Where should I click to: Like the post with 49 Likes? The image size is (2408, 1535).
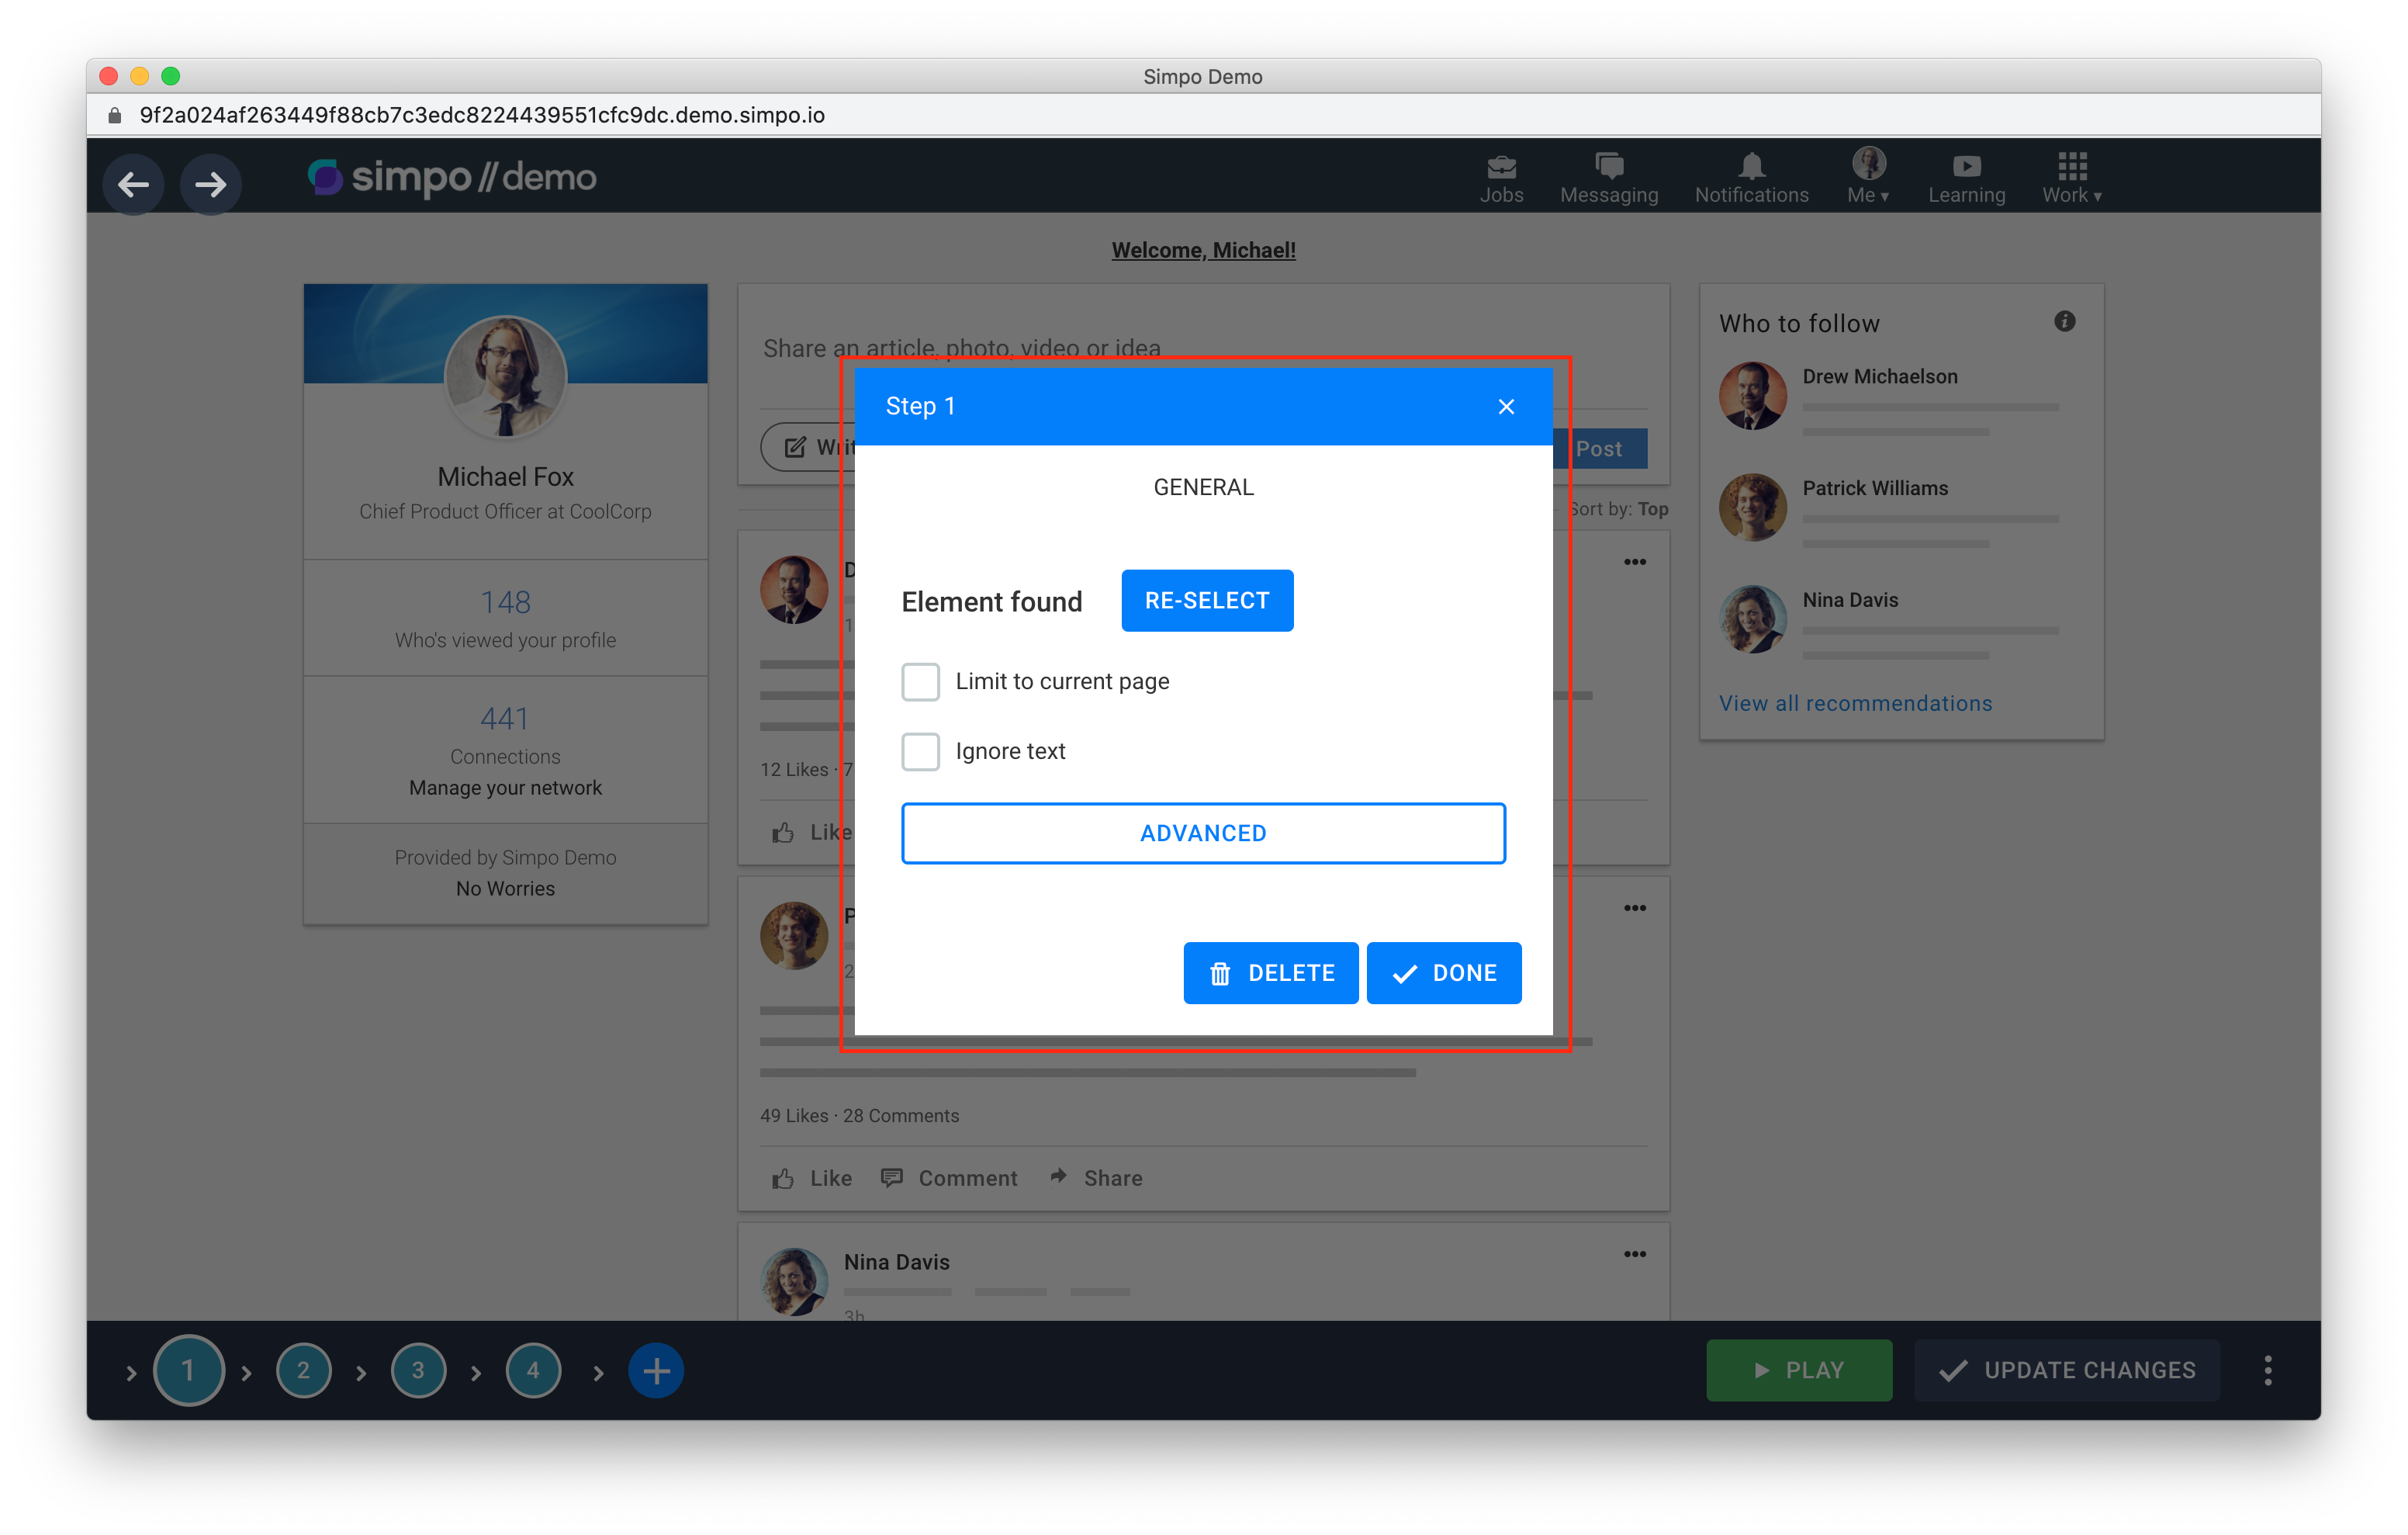coord(812,1178)
